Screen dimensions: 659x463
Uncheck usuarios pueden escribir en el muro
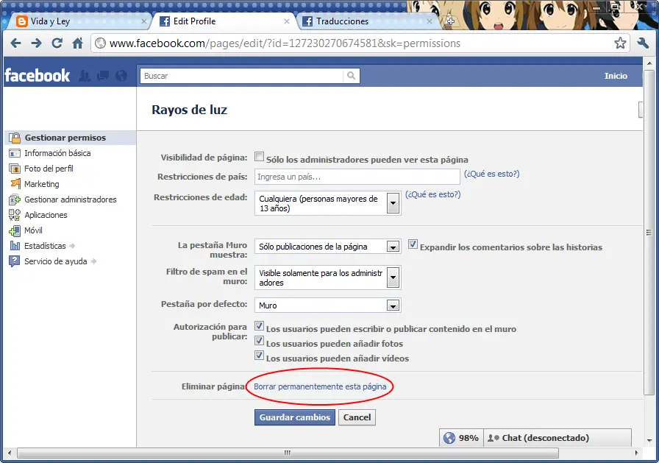260,326
